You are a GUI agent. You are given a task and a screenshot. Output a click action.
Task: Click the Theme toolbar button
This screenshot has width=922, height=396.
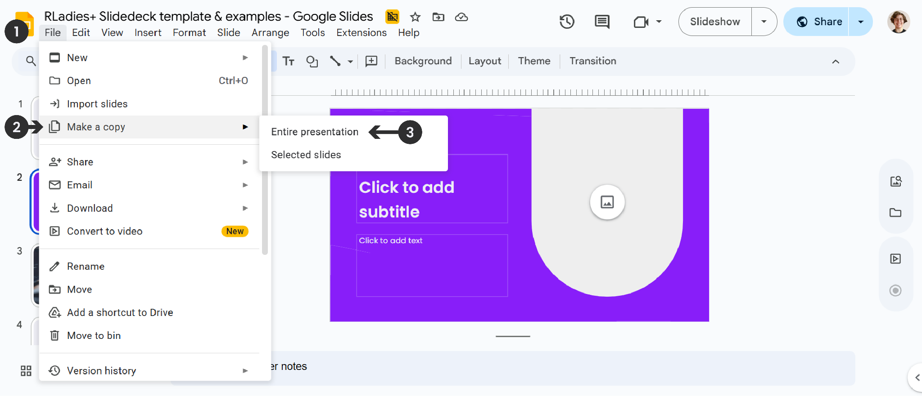(534, 61)
